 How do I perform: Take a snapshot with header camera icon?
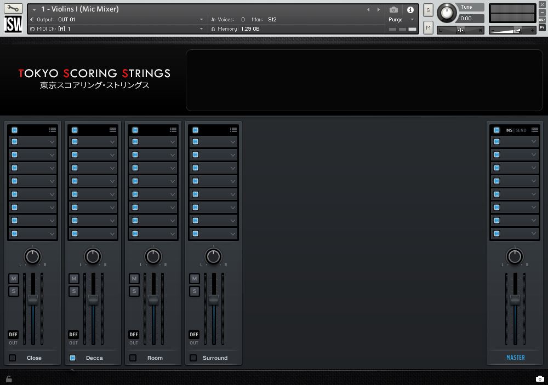click(x=393, y=10)
